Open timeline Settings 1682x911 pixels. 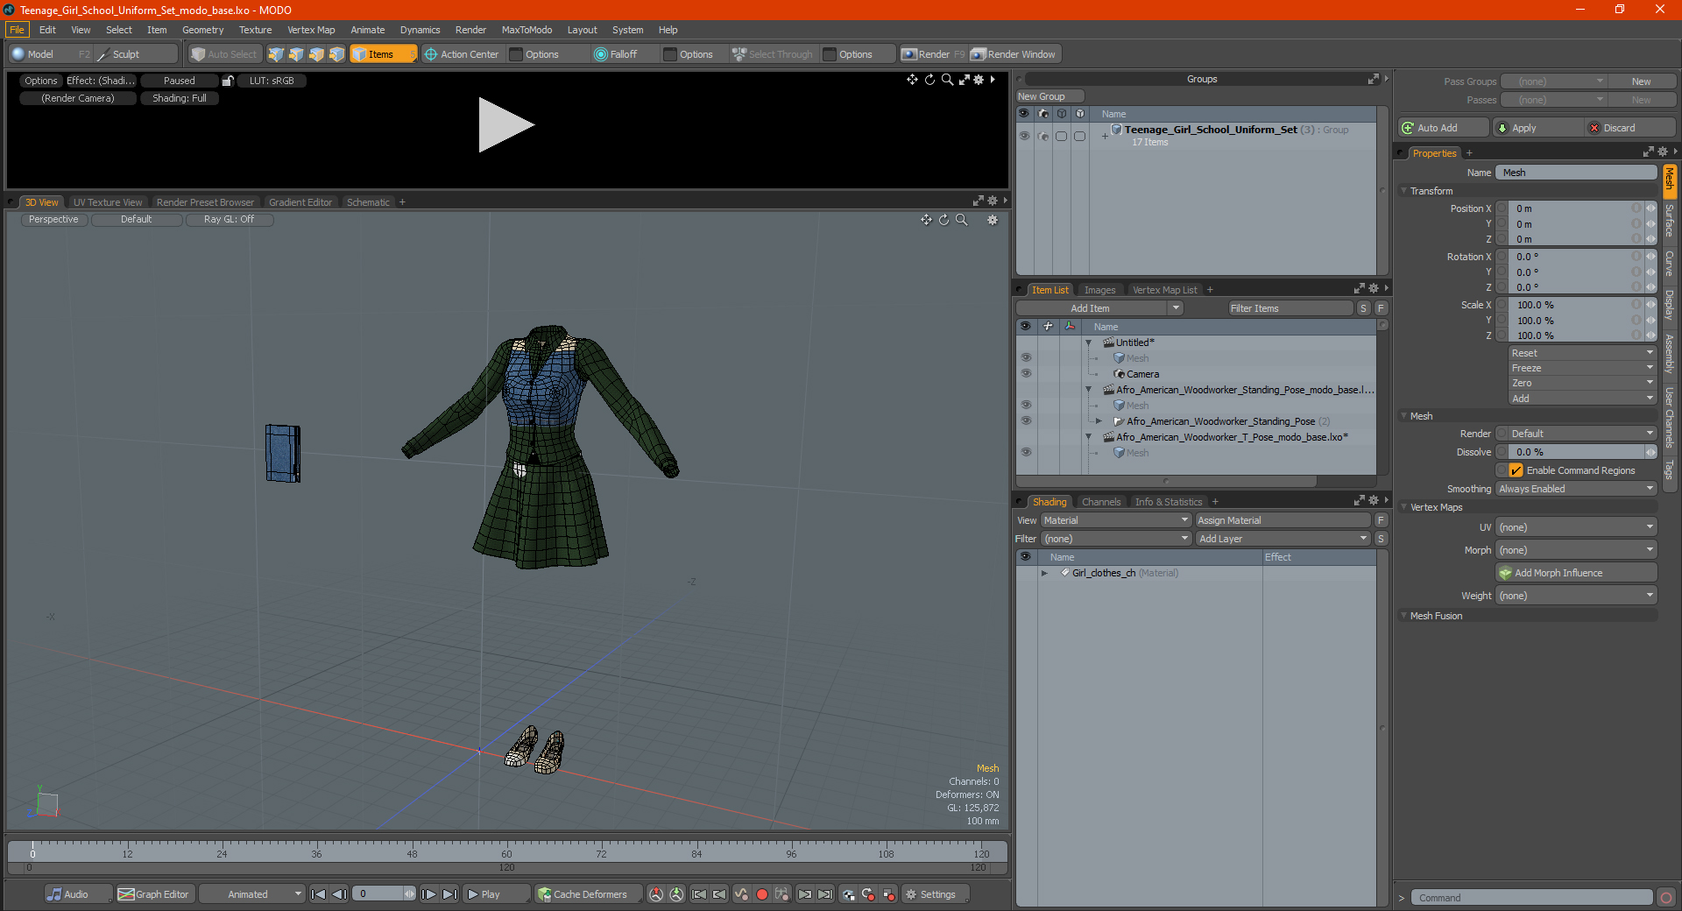click(x=934, y=894)
